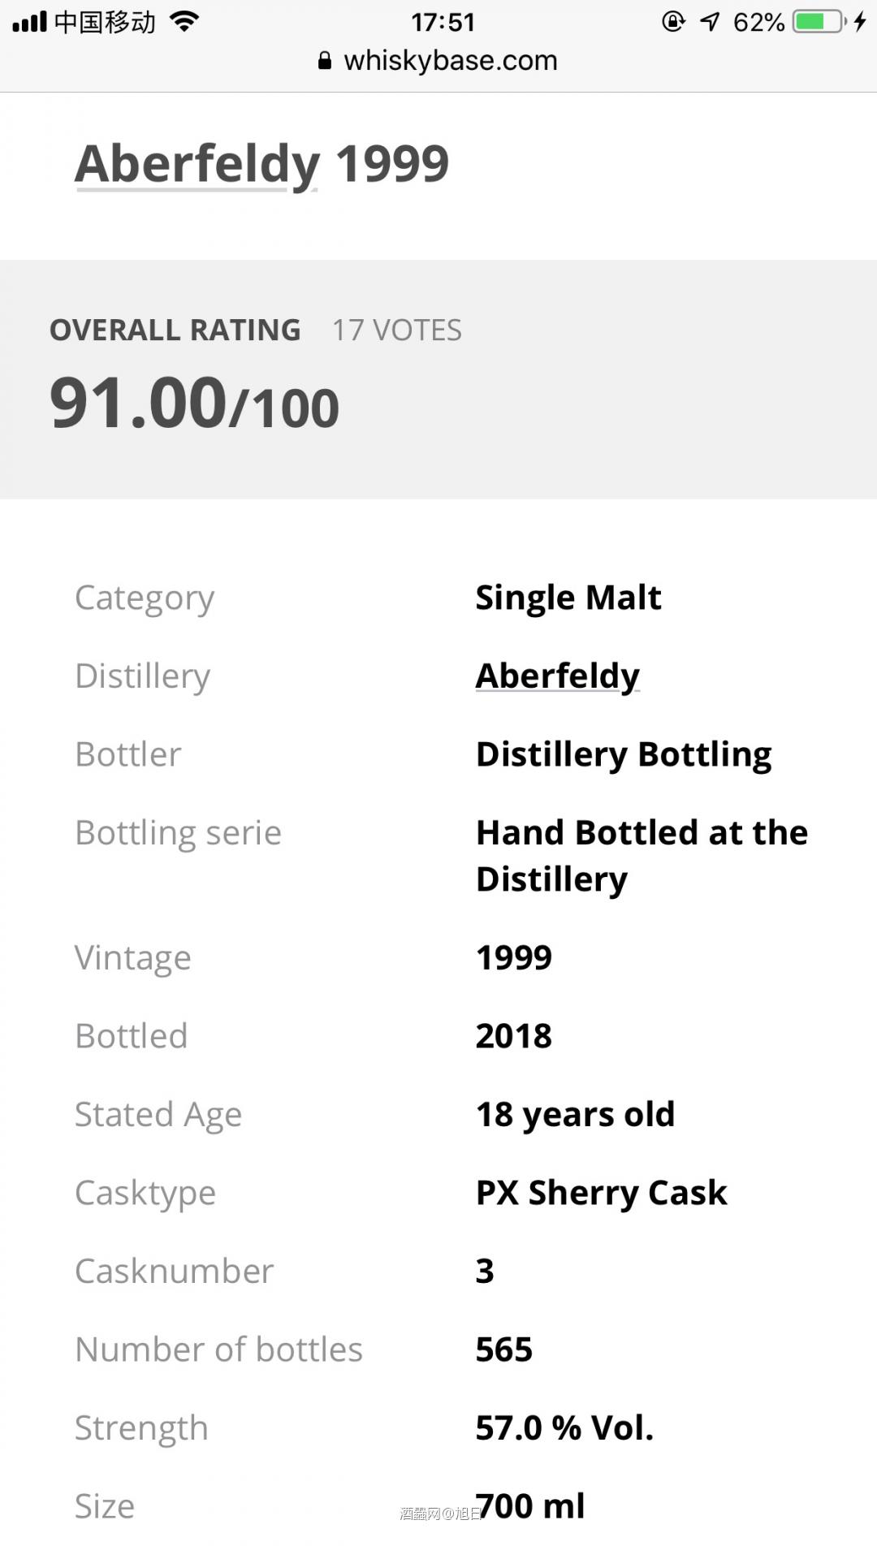Tap the rotation lock icon
The image size is (877, 1559).
(673, 22)
